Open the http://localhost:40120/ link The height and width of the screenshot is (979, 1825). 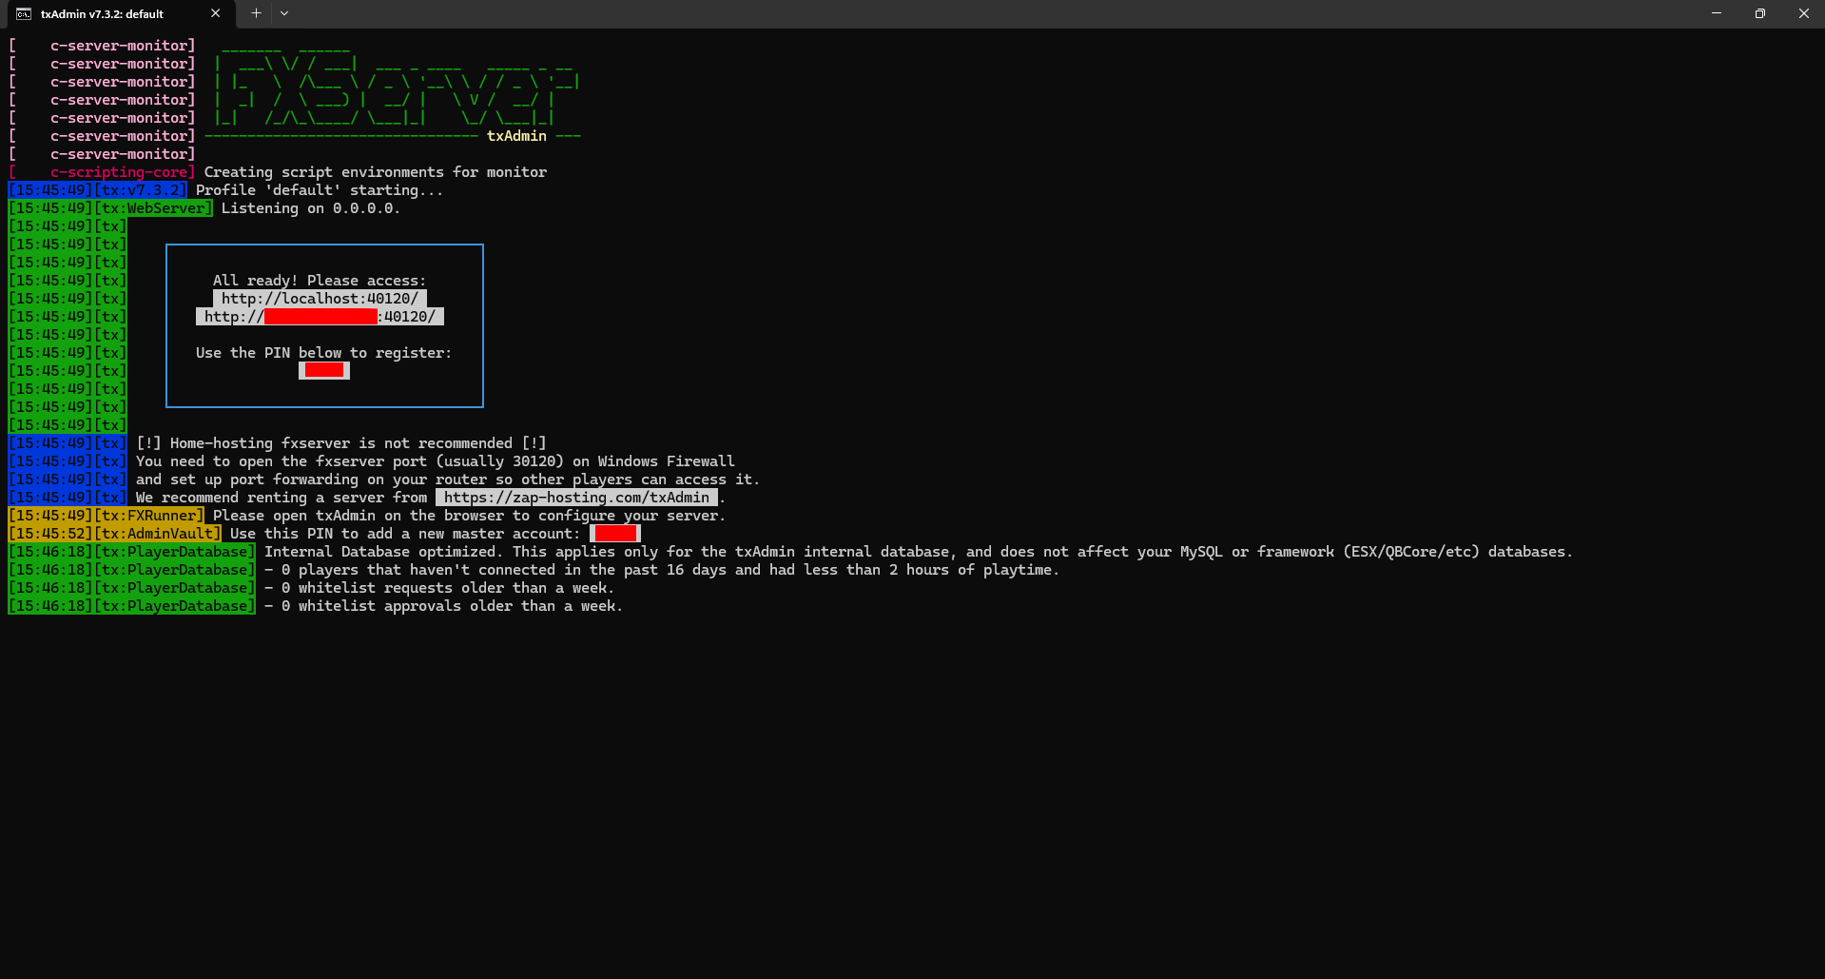(x=319, y=298)
